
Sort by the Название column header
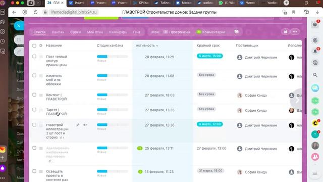pos(54,45)
